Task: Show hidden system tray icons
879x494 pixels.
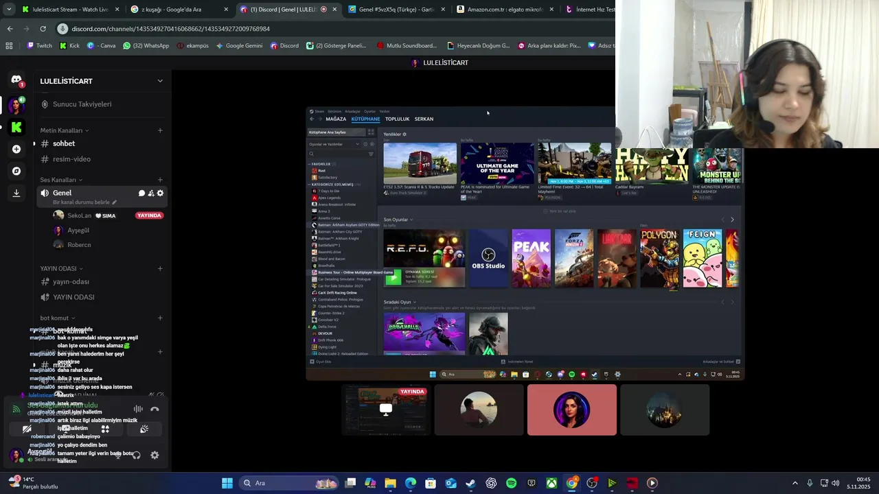Action: [x=795, y=483]
